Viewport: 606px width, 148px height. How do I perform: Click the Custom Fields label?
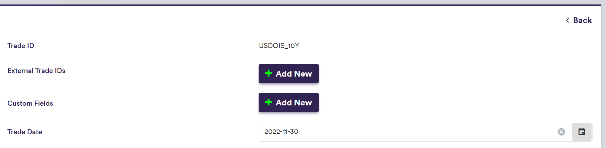[x=30, y=103]
